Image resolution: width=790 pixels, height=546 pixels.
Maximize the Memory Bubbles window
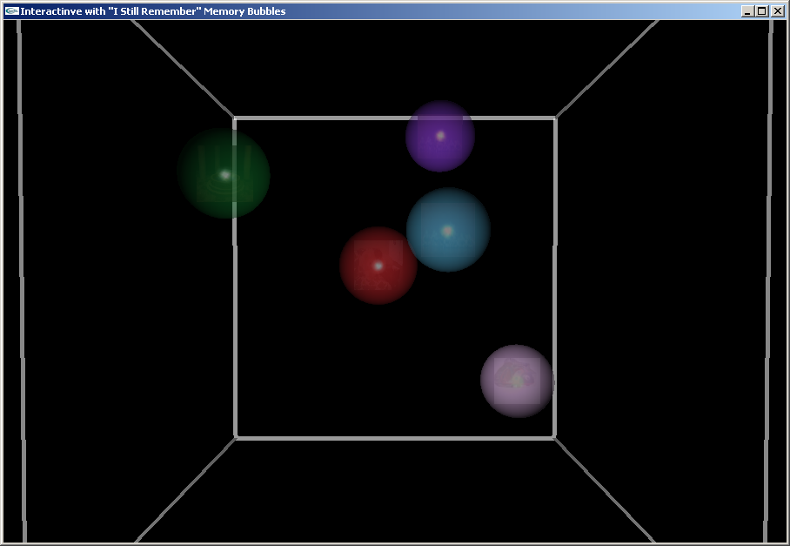(762, 11)
